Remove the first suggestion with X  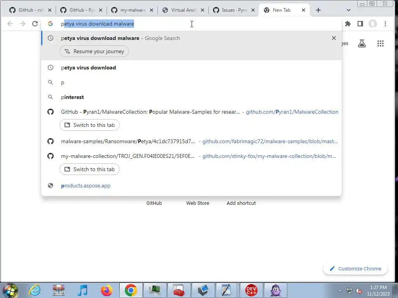tap(334, 38)
